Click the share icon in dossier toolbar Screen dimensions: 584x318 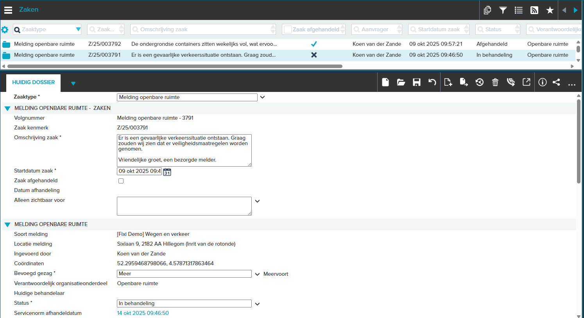pos(556,82)
